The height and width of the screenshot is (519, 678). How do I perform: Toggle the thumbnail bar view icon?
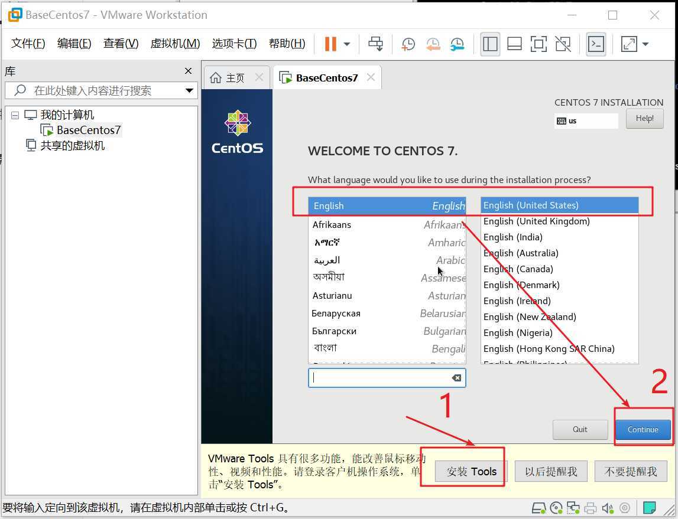tap(514, 44)
